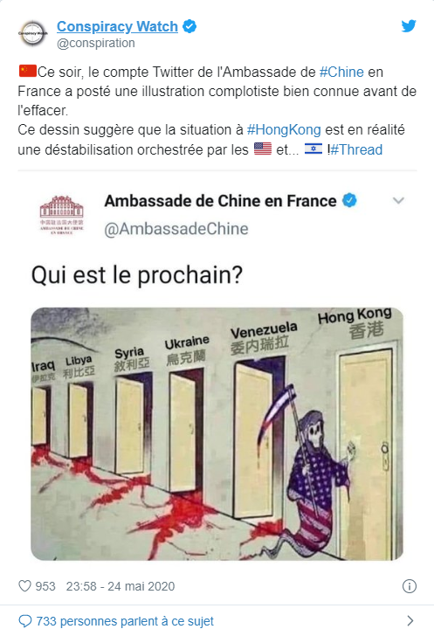Click the Ambassade de Chine verified badge
Viewport: 434px width, 629px height.
click(x=350, y=200)
